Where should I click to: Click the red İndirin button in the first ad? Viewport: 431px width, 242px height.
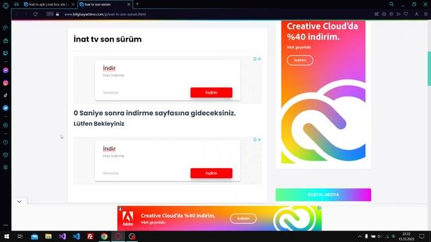[211, 93]
